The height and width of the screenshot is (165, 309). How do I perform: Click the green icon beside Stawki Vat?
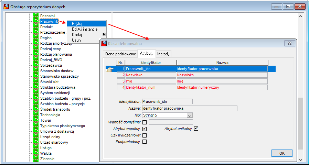pos(35,82)
